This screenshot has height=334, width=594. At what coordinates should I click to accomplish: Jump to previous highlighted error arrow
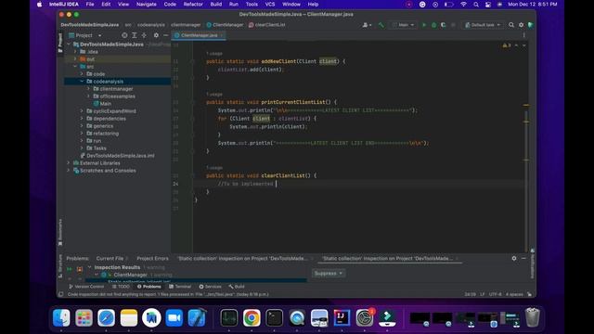[516, 45]
